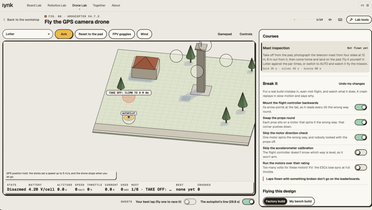Open the settings gear icon
Image resolution: width=372 pixels, height=210 pixels.
(367, 5)
